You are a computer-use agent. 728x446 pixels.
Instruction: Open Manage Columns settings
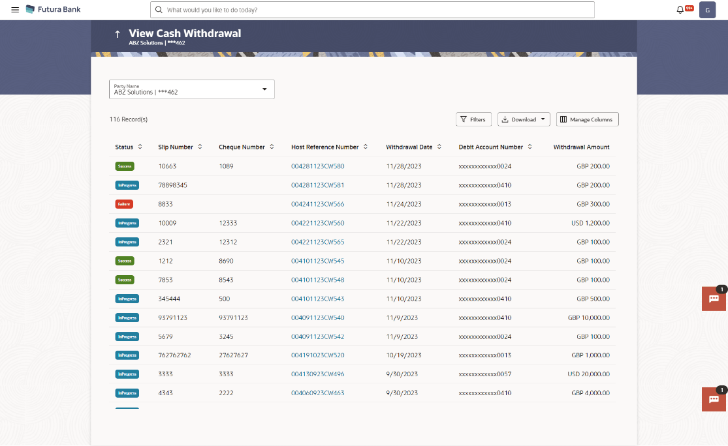pos(587,119)
